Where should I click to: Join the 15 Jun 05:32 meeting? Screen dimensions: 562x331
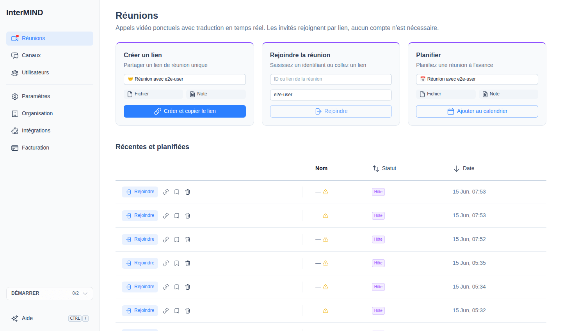(140, 311)
